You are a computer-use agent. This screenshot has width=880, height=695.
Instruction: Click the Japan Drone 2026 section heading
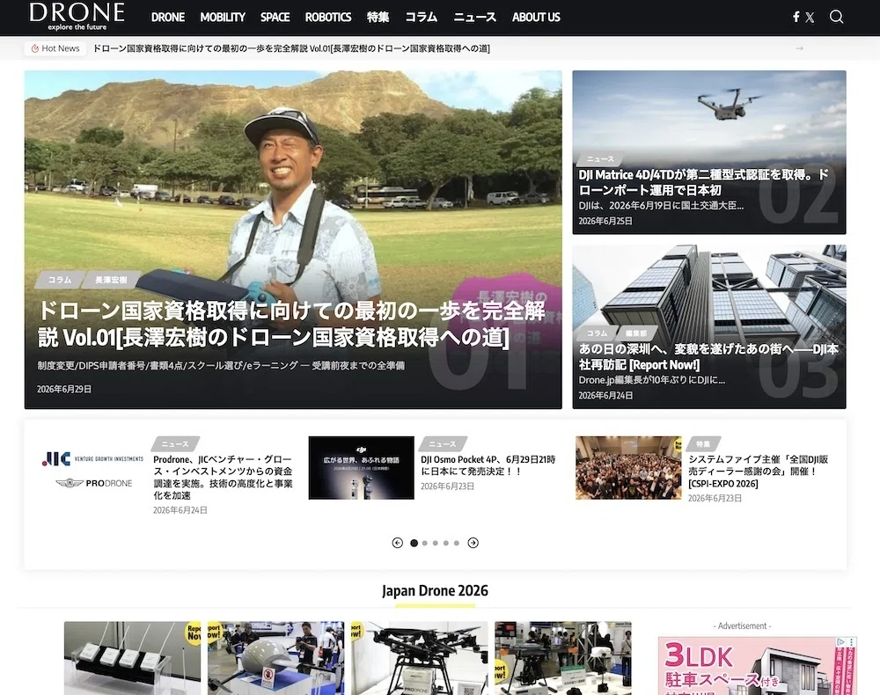435,590
